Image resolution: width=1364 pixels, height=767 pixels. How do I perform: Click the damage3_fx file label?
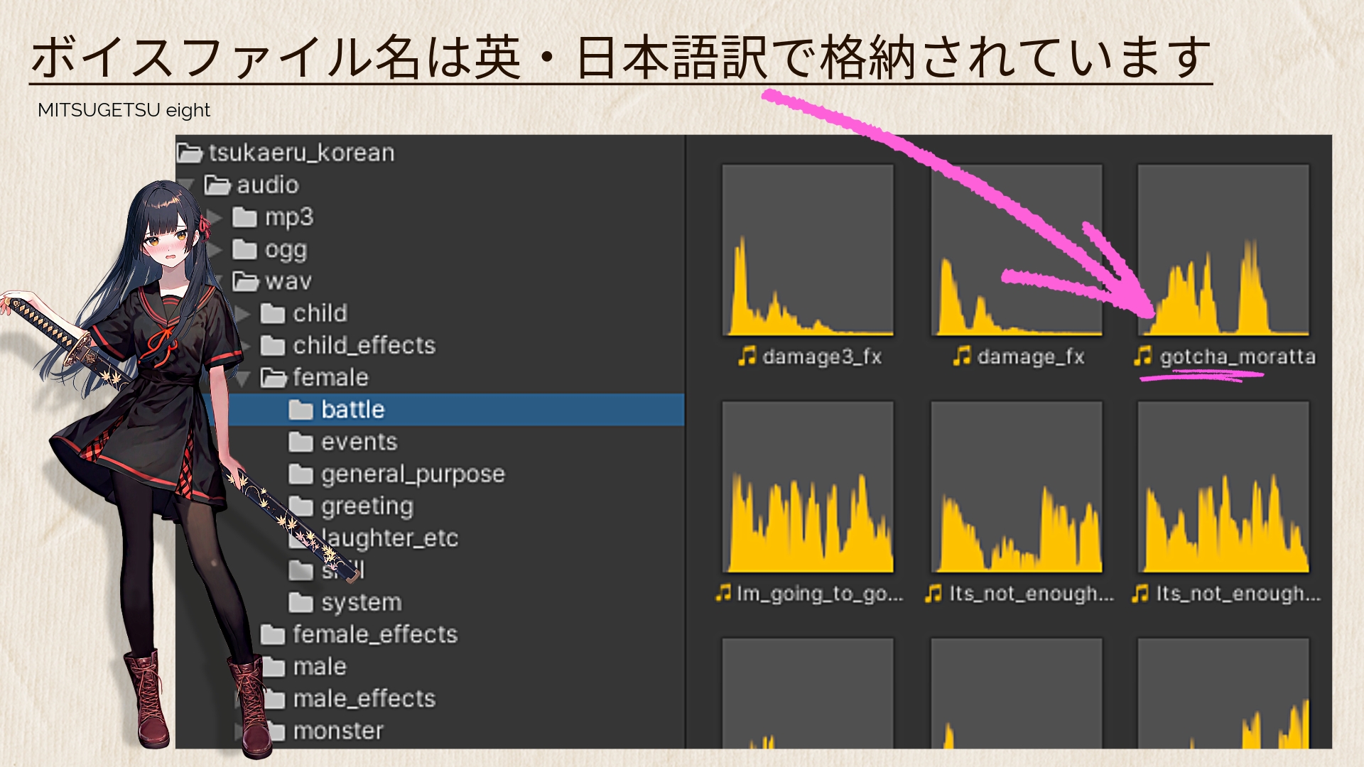point(822,357)
